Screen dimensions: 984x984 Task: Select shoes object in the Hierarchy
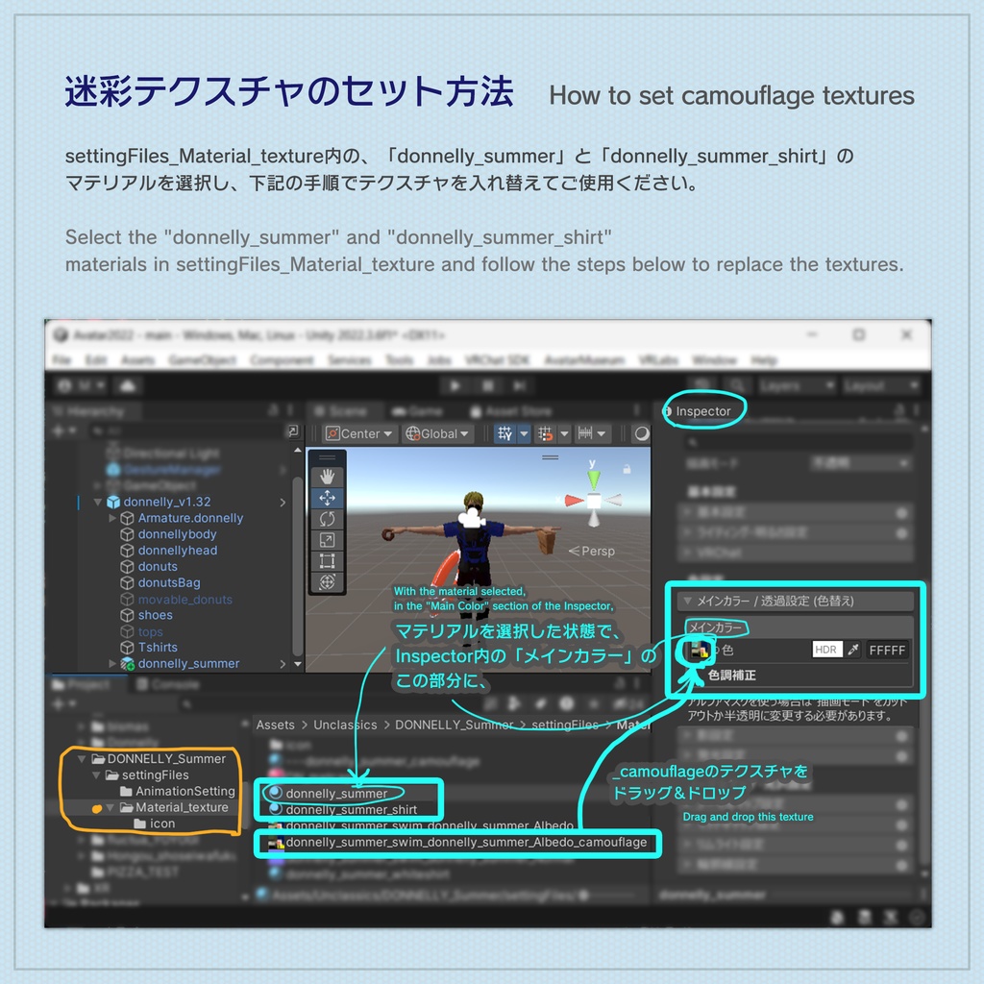(155, 615)
